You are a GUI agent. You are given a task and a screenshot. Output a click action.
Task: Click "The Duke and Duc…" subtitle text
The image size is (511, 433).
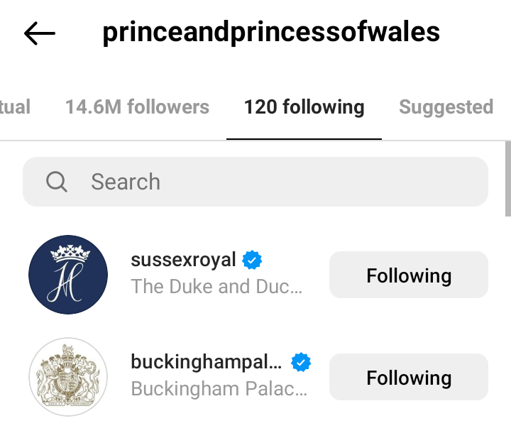pos(216,287)
